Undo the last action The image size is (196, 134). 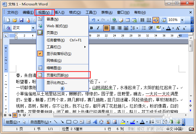click(x=94, y=20)
